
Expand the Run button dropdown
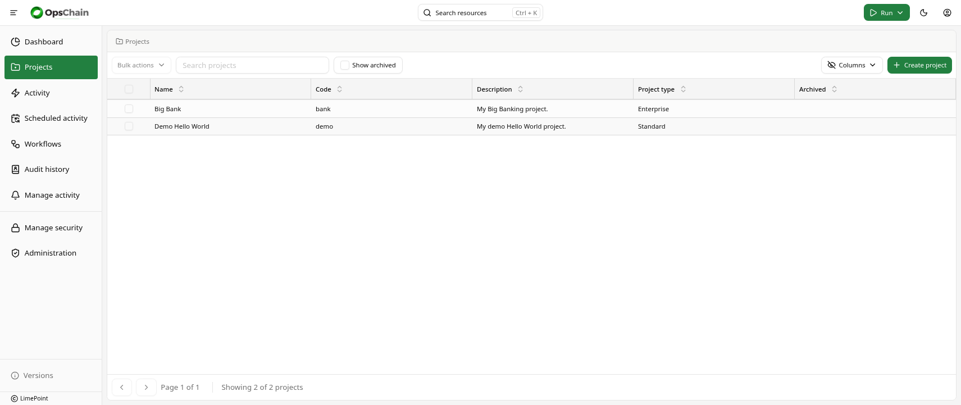click(900, 12)
